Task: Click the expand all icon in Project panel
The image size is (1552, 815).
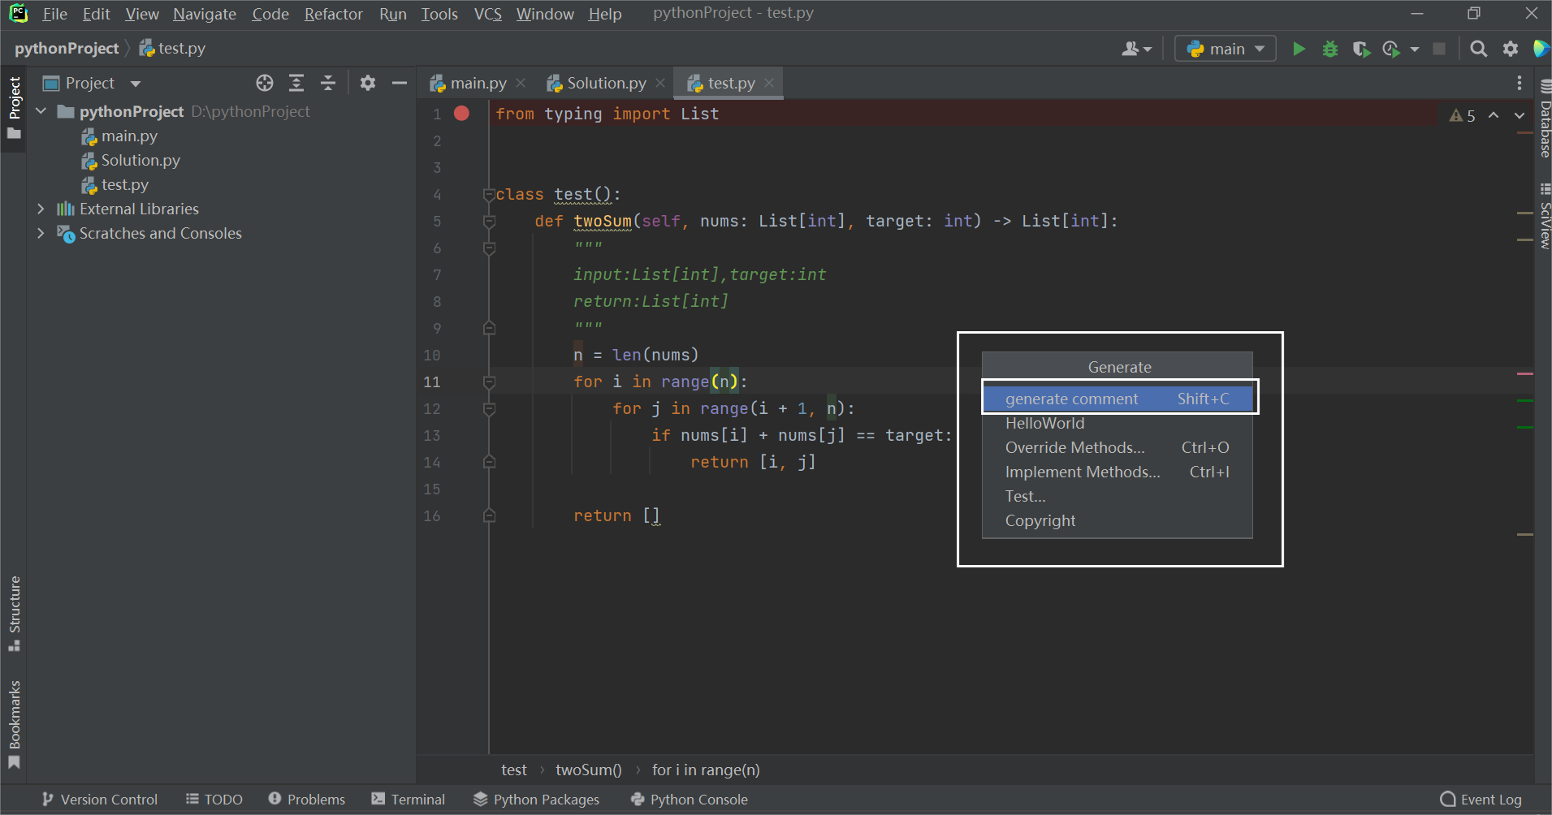Action: (296, 83)
